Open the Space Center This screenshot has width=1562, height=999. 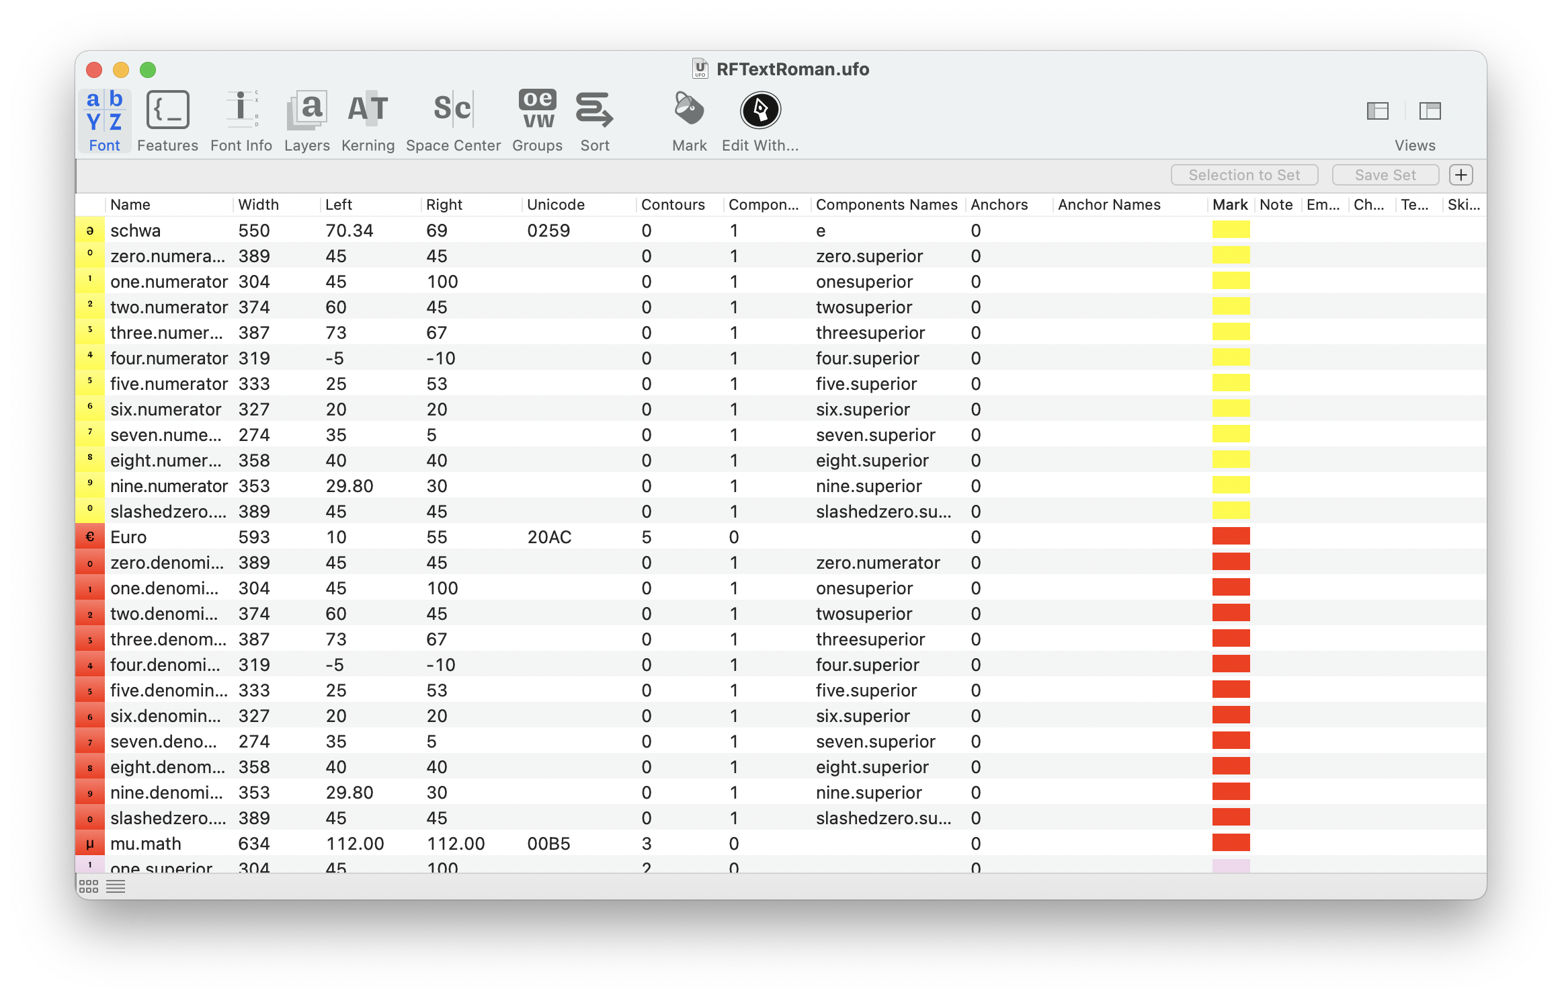click(453, 121)
